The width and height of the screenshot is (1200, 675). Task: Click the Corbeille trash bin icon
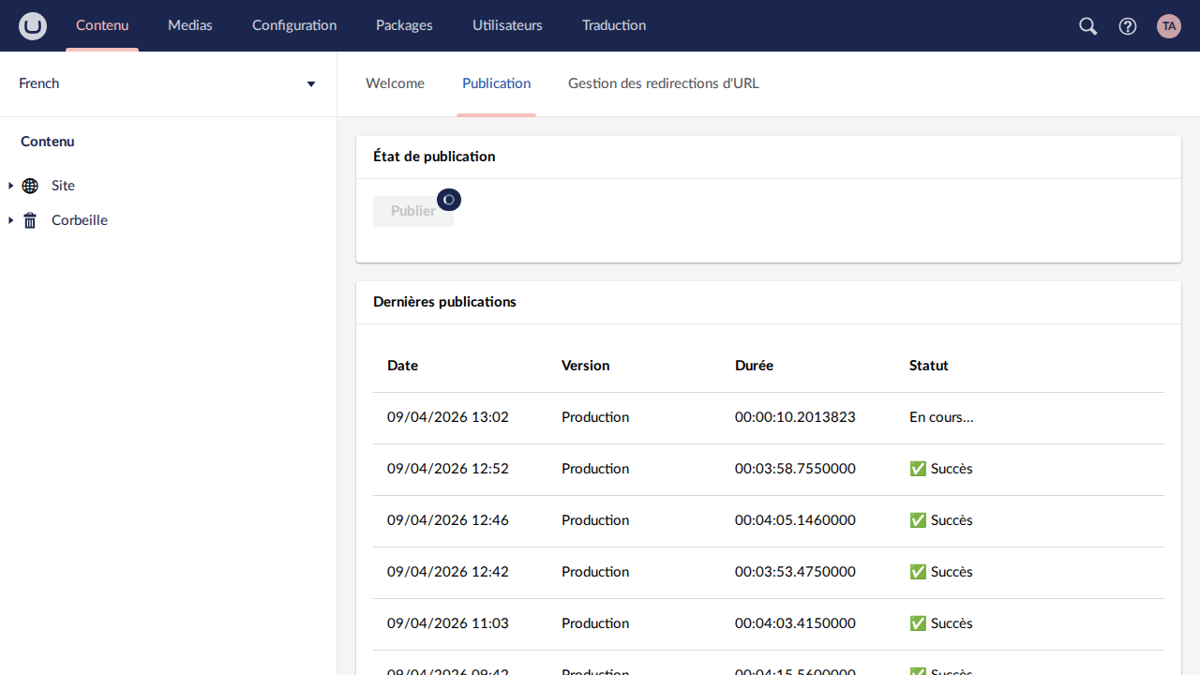click(30, 220)
